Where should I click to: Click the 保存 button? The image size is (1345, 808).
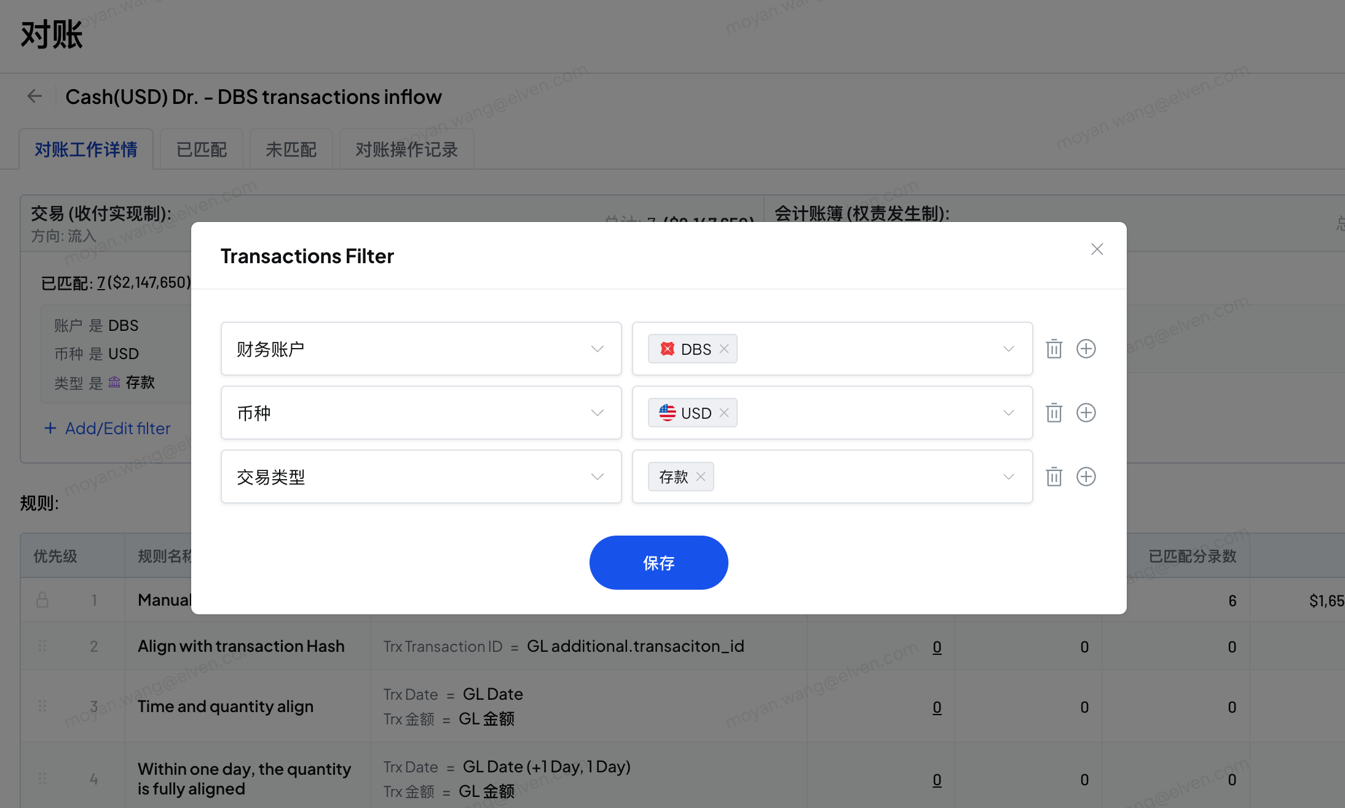[658, 563]
